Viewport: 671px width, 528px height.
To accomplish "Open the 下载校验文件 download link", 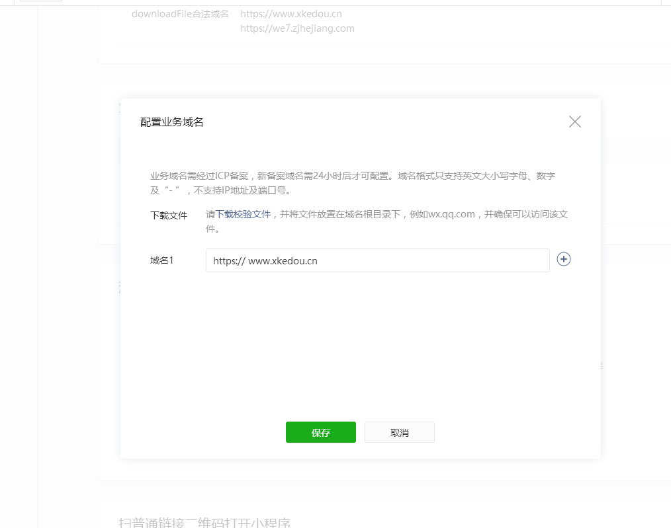I will pos(243,214).
